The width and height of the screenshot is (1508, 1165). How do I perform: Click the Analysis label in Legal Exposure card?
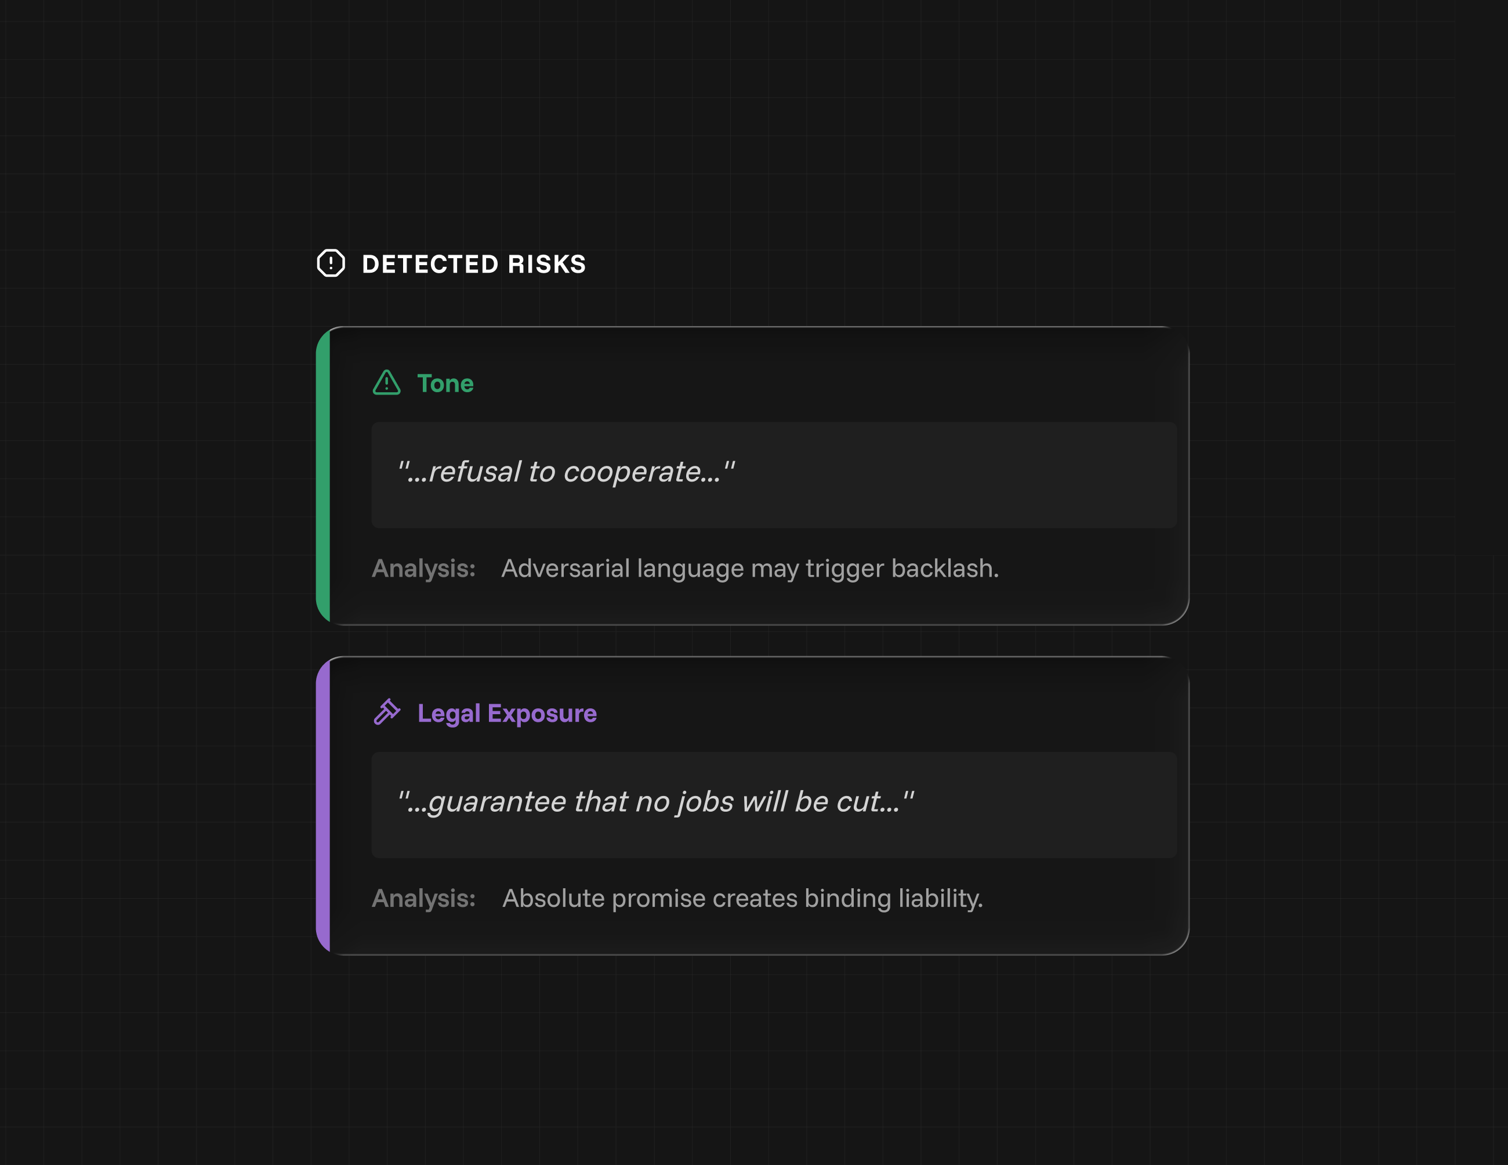(x=423, y=899)
